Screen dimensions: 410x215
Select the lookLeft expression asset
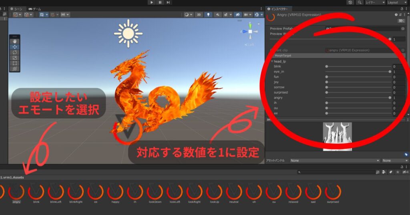[175, 193]
